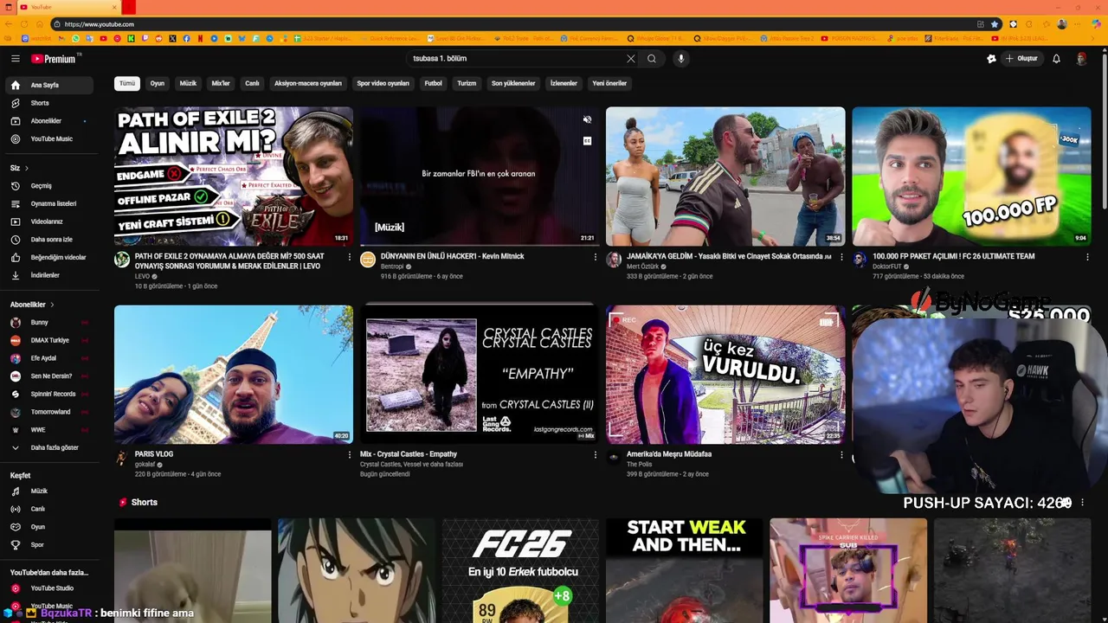This screenshot has height=623, width=1108.
Task: Open Müzik under Keşfet
Action: [x=48, y=491]
